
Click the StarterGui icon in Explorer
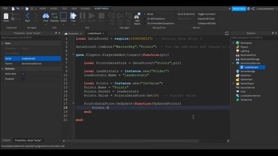pos(238,75)
